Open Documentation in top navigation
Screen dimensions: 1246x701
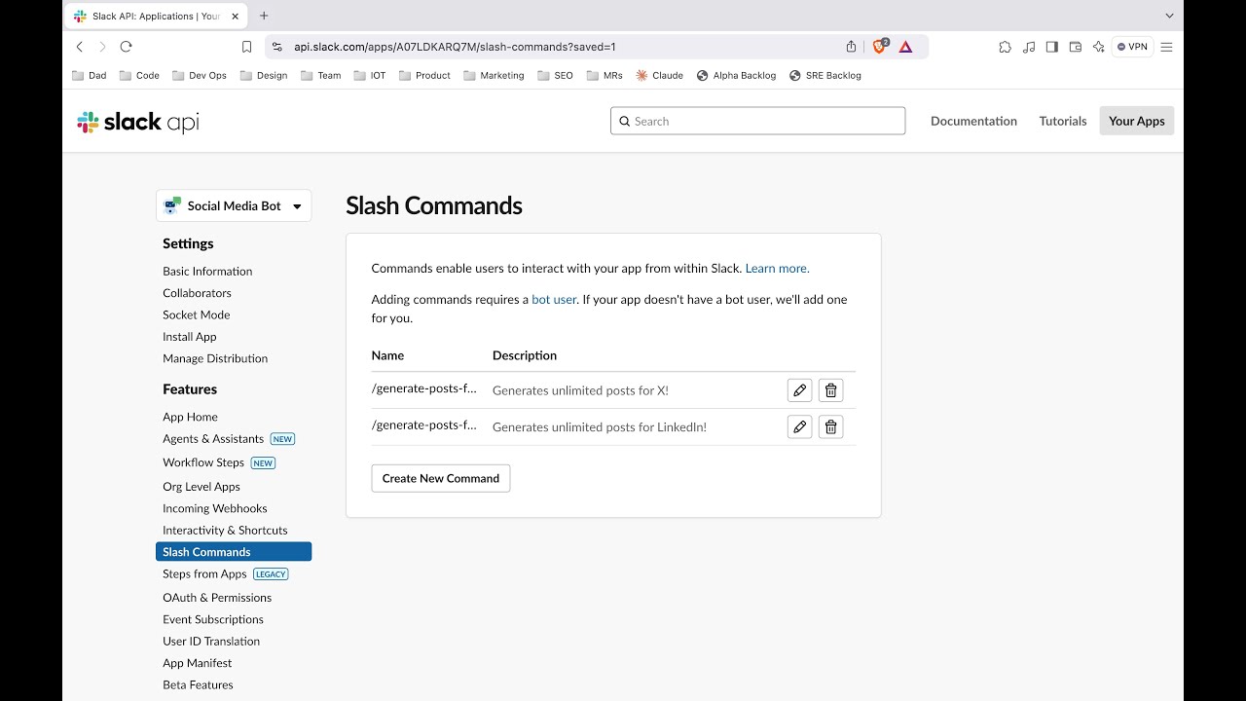(x=973, y=121)
